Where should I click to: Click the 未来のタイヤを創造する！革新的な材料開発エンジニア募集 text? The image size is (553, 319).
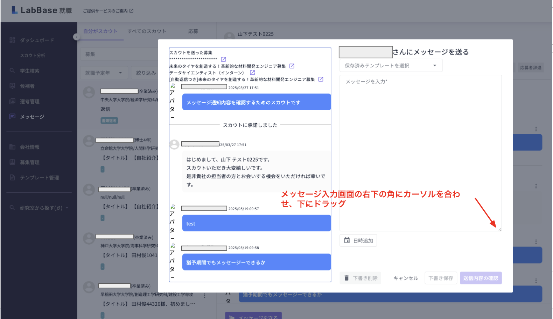pyautogui.click(x=227, y=66)
